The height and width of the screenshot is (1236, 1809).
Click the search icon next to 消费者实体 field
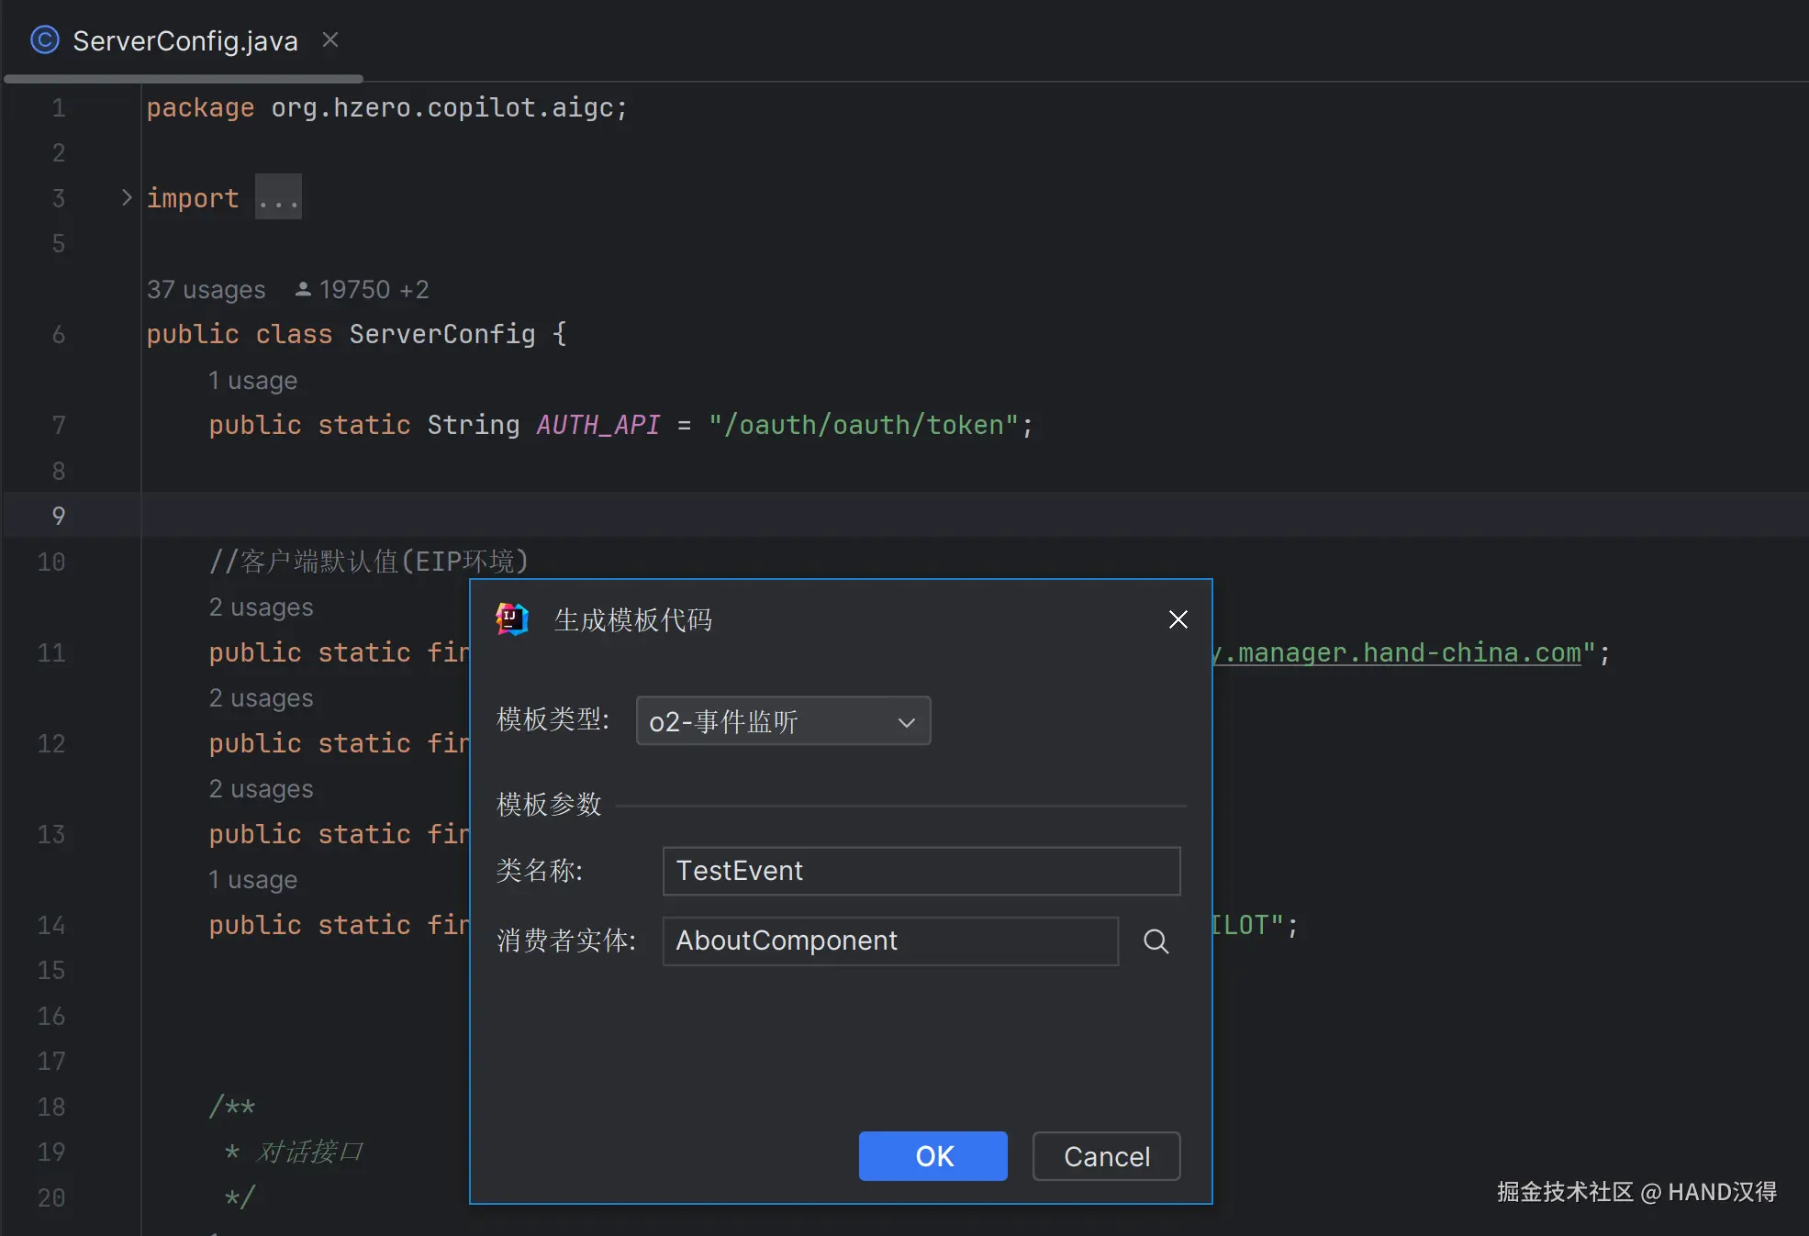tap(1156, 941)
